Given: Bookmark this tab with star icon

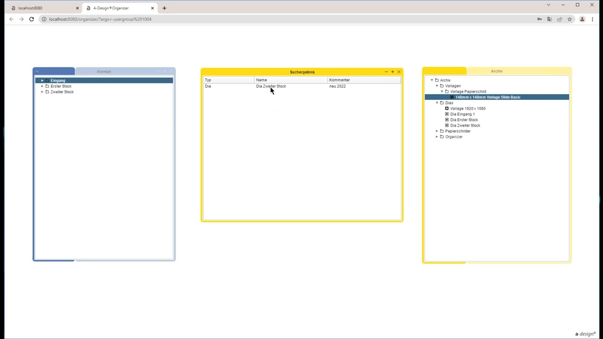Looking at the screenshot, I should [x=570, y=19].
